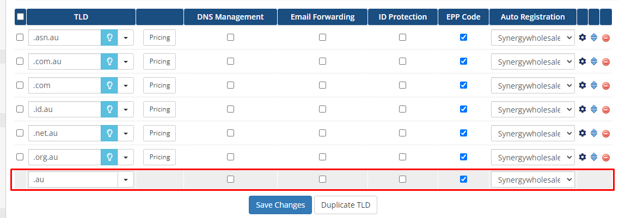Enable DNS Management for .com.au
The image size is (619, 218).
pos(230,61)
